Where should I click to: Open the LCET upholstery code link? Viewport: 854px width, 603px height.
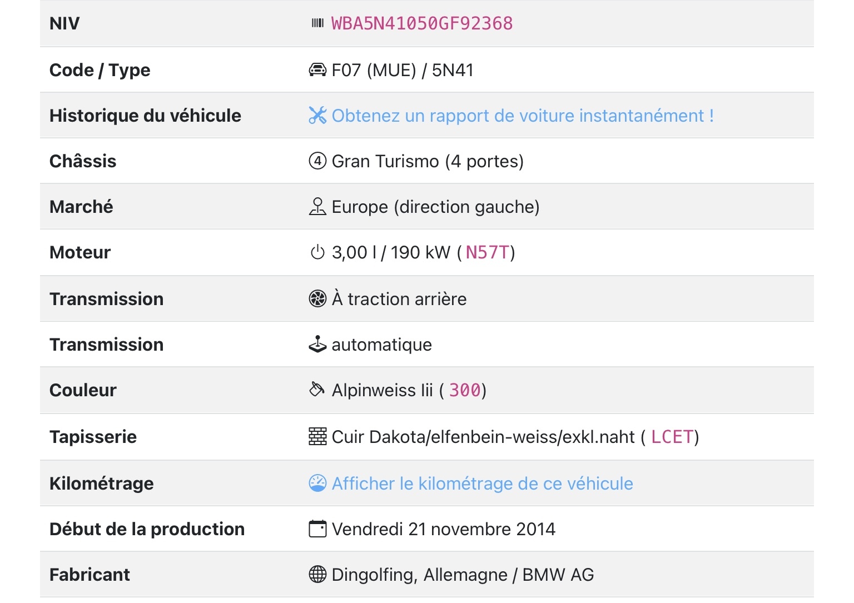672,437
